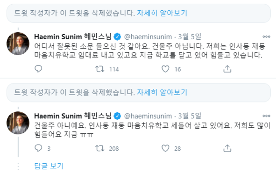The width and height of the screenshot is (276, 174).
Task: Open Haemin Sunim 혜민스님 name on second tweet
Action: point(73,116)
